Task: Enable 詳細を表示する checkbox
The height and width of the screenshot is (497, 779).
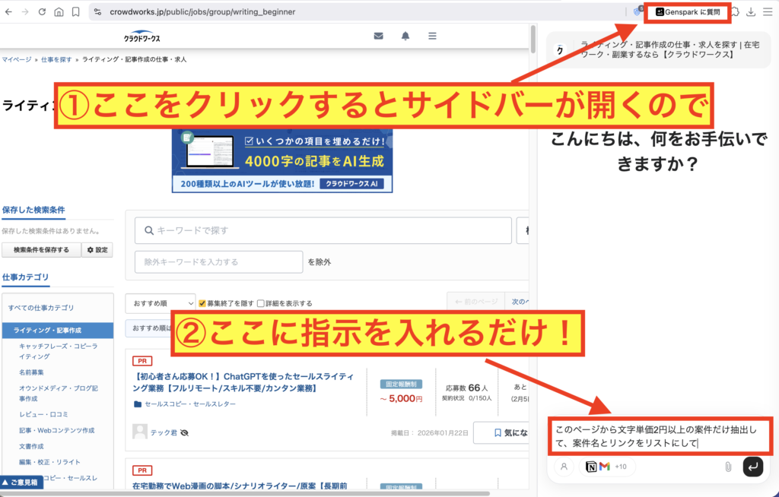Action: point(261,303)
